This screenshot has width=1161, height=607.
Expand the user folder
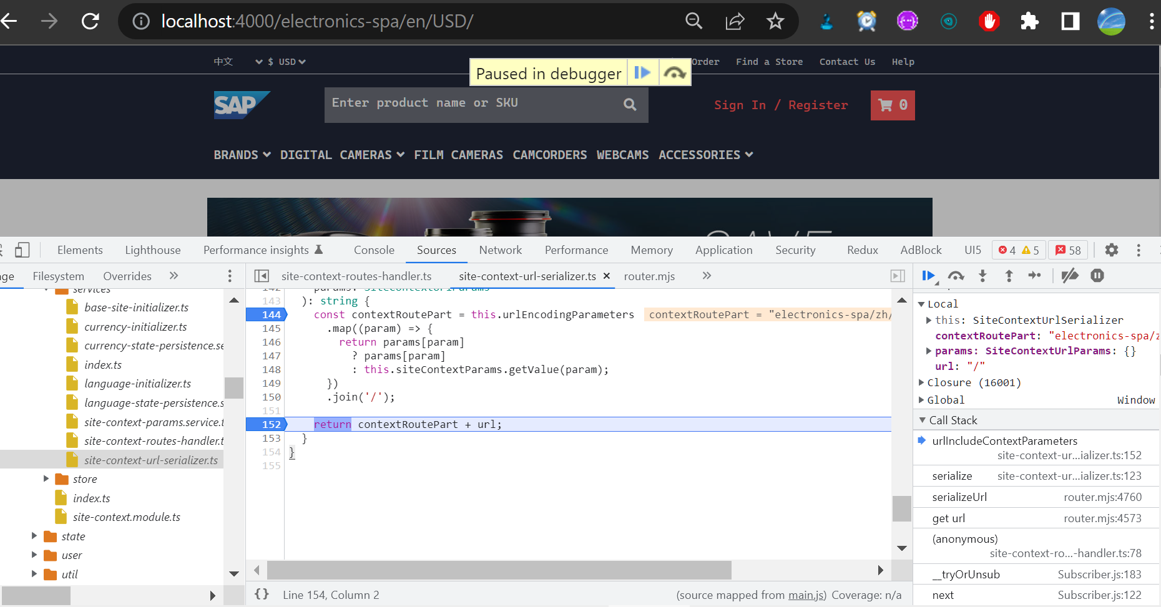[x=34, y=555]
